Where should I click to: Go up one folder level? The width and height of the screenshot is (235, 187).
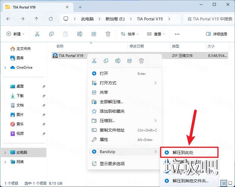pyautogui.click(x=36, y=19)
